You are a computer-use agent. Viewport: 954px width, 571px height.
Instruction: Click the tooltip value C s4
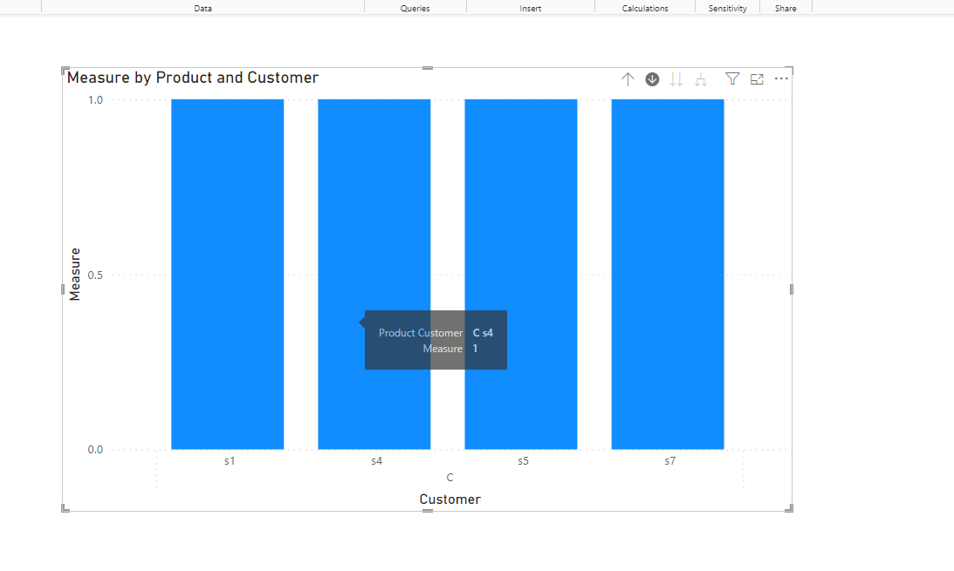pyautogui.click(x=483, y=333)
